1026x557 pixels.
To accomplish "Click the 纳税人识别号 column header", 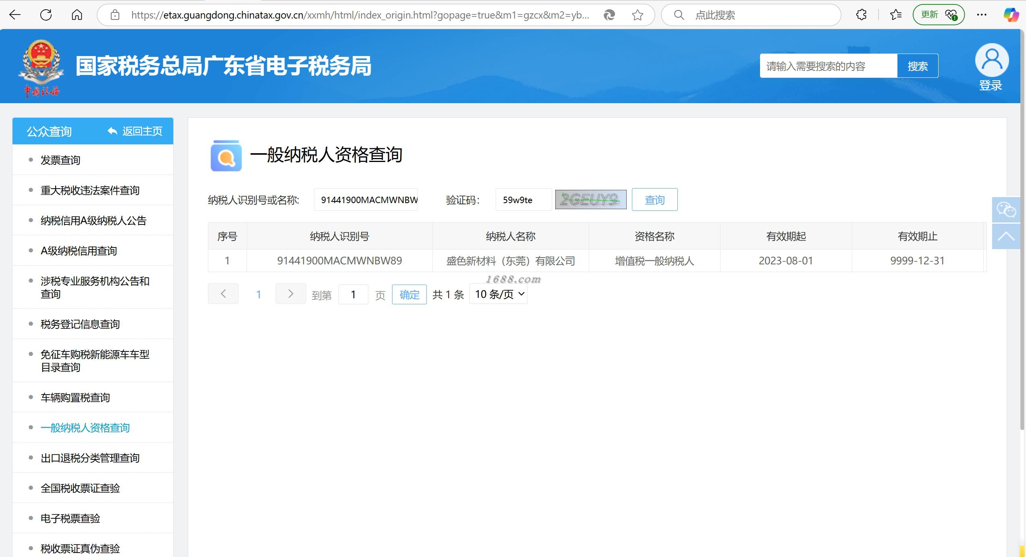I will click(339, 236).
